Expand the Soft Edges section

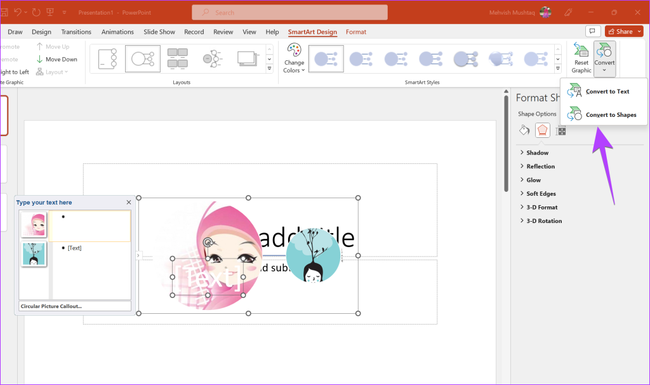(541, 194)
